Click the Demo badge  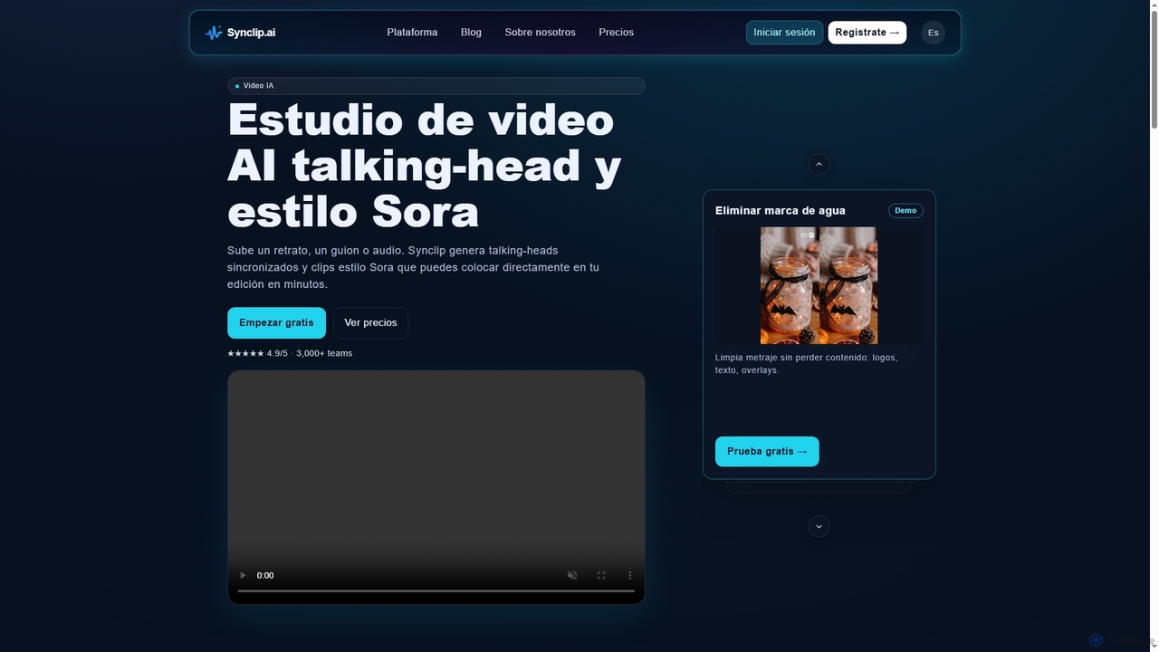[x=905, y=210]
